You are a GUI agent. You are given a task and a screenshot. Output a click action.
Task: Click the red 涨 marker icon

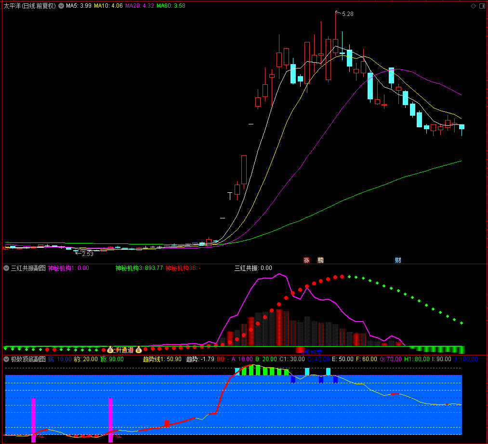tap(306, 260)
